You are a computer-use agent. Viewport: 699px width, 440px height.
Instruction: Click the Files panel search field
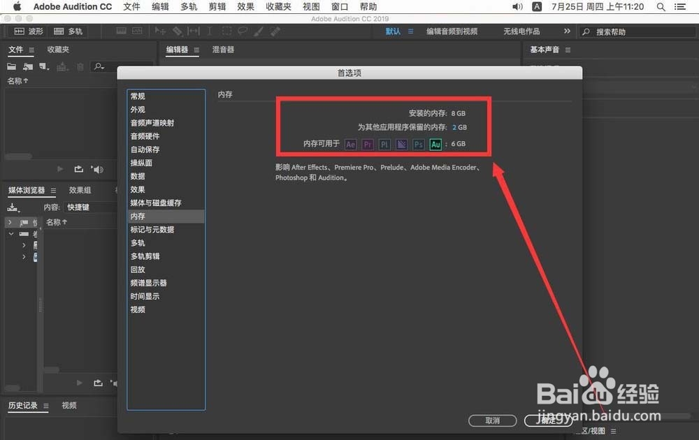click(x=121, y=66)
